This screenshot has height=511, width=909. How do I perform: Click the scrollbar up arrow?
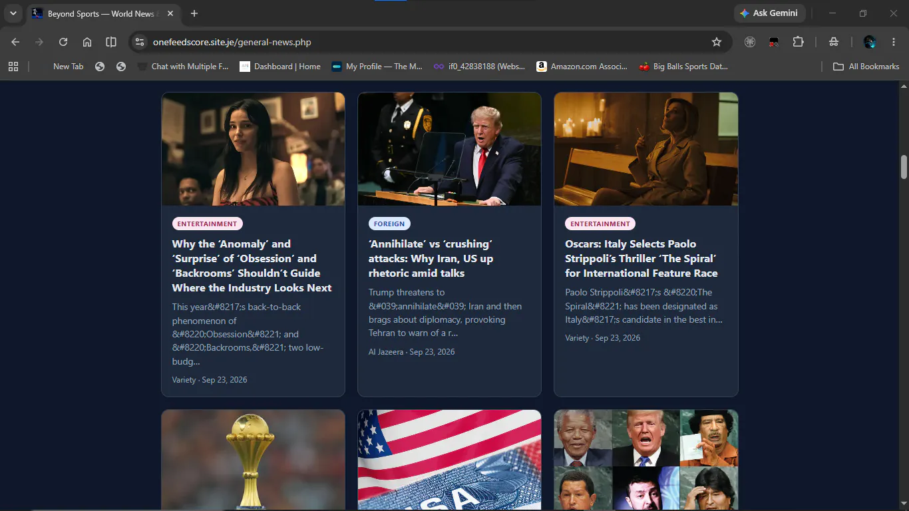904,86
